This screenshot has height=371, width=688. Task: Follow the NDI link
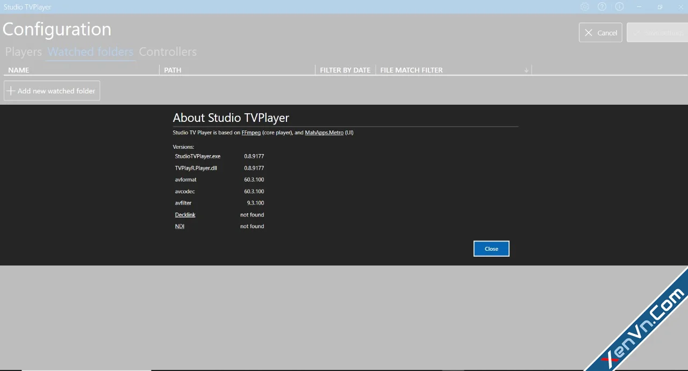[180, 227]
